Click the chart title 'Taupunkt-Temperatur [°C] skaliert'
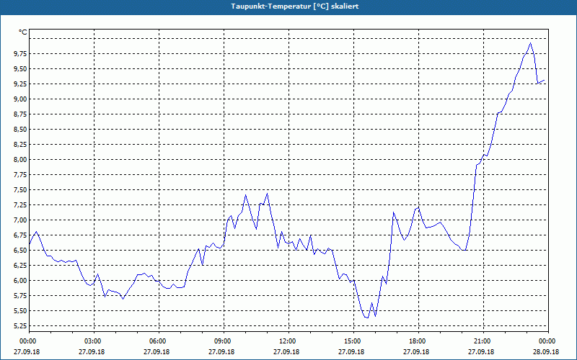The image size is (577, 360). pyautogui.click(x=294, y=6)
